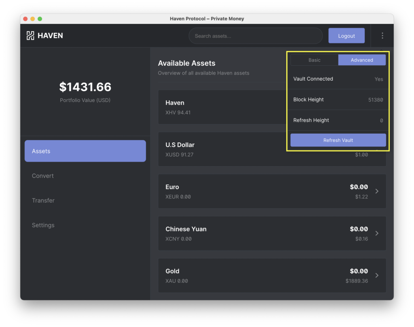Switch to the Basic tab
The image size is (414, 327).
[314, 60]
